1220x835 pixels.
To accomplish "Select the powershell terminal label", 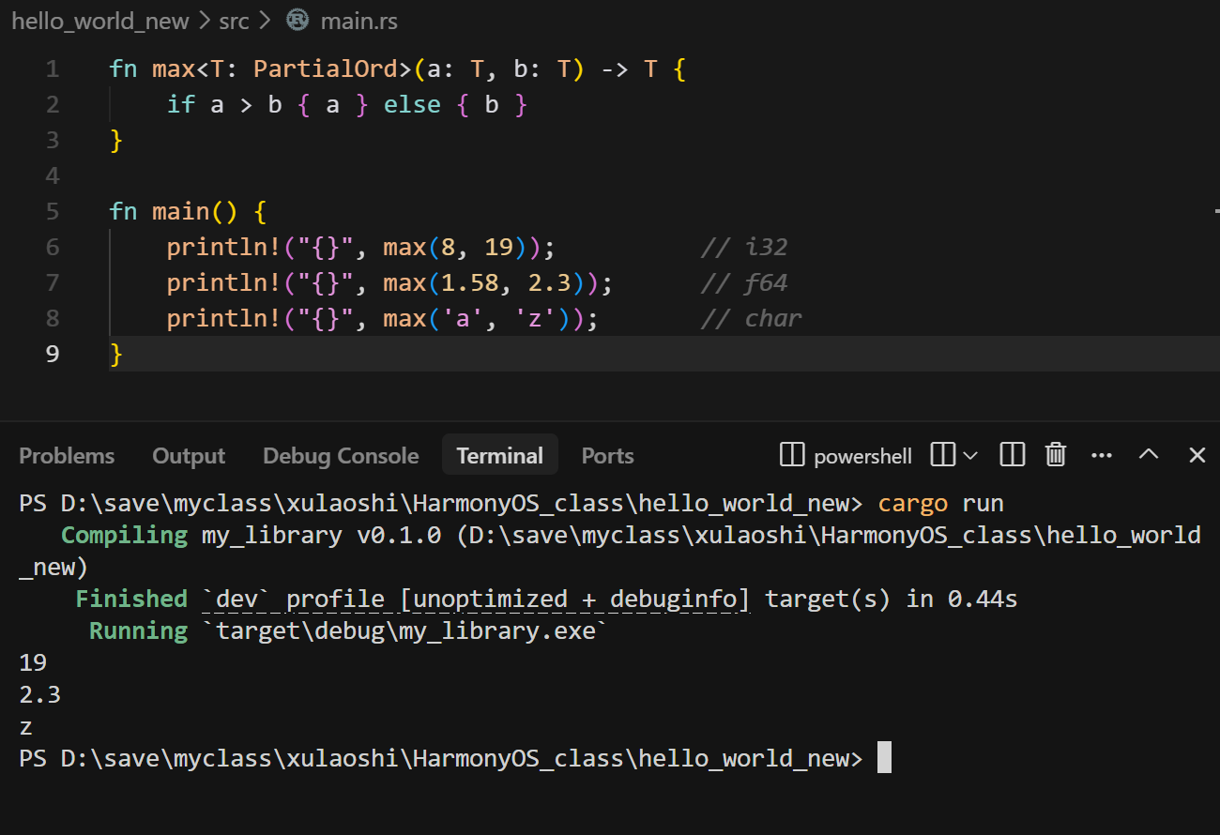I will coord(862,456).
